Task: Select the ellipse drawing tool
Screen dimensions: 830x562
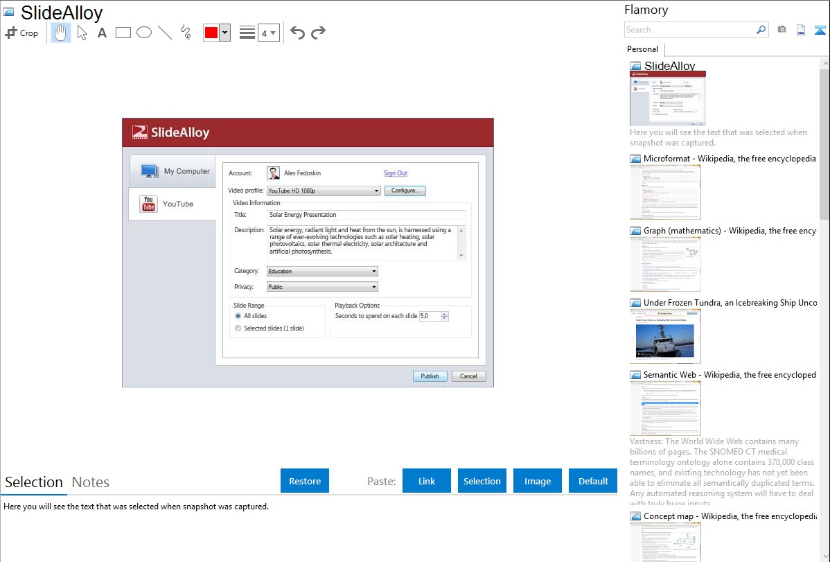Action: coord(144,33)
